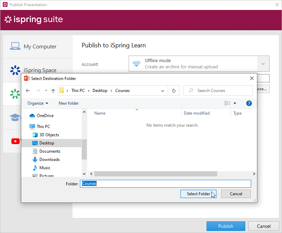Click the Folder name input field
The height and width of the screenshot is (233, 282).
[x=165, y=184]
